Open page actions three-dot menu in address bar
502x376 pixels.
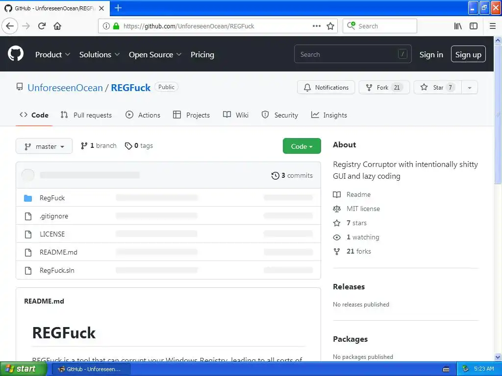click(316, 26)
